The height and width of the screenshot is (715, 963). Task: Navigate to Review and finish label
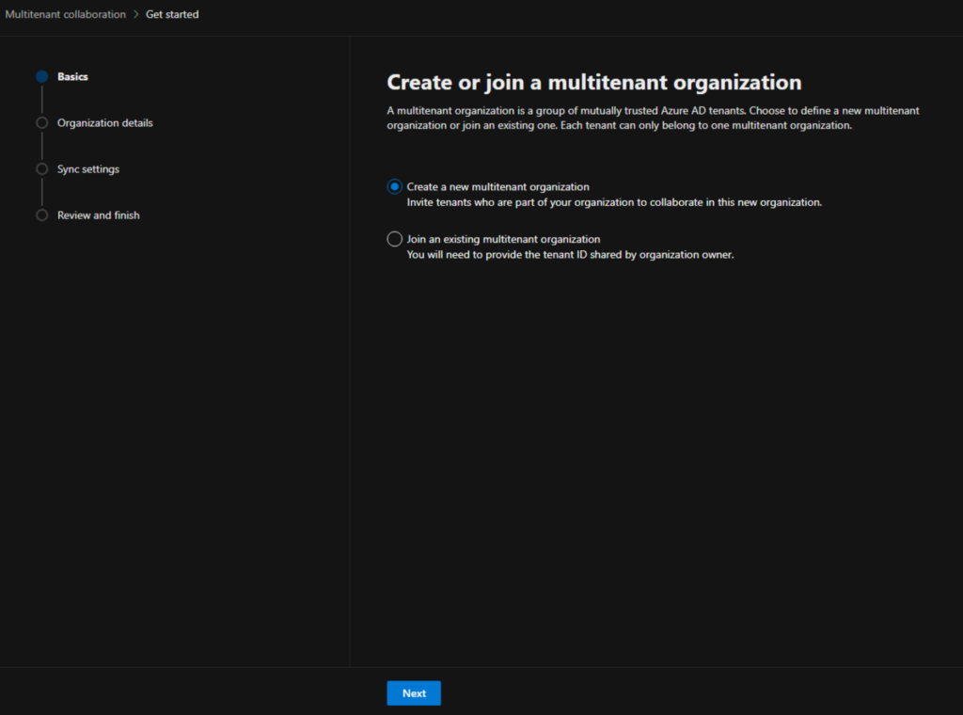pyautogui.click(x=98, y=215)
